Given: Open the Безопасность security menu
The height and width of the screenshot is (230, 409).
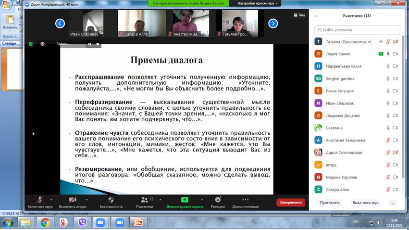Looking at the screenshot, I should (111, 202).
